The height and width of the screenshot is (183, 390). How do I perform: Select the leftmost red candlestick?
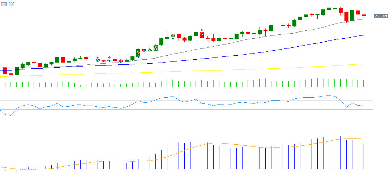tap(5, 71)
